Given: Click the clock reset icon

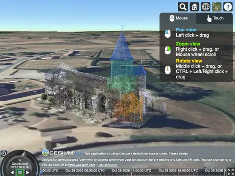Looking at the screenshot, I should tap(3, 154).
